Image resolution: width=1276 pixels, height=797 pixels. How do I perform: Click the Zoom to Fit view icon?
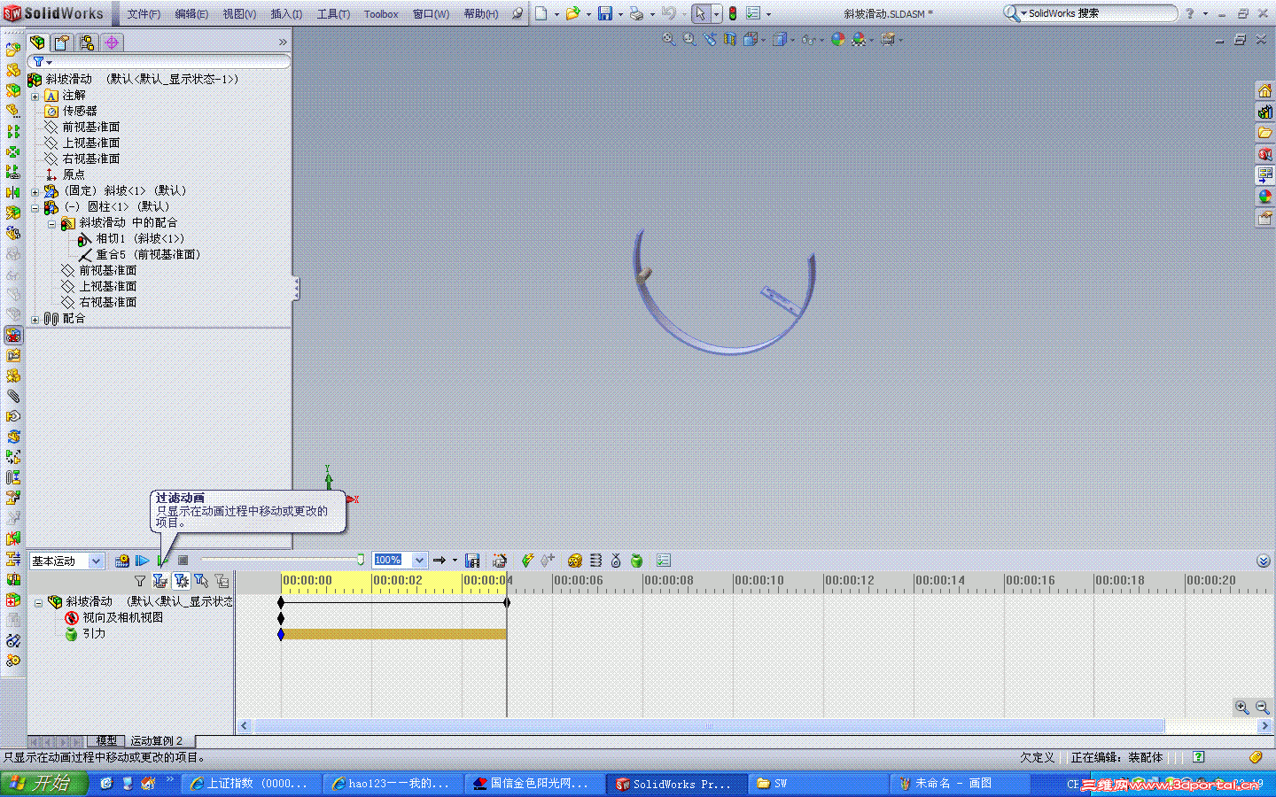point(669,40)
